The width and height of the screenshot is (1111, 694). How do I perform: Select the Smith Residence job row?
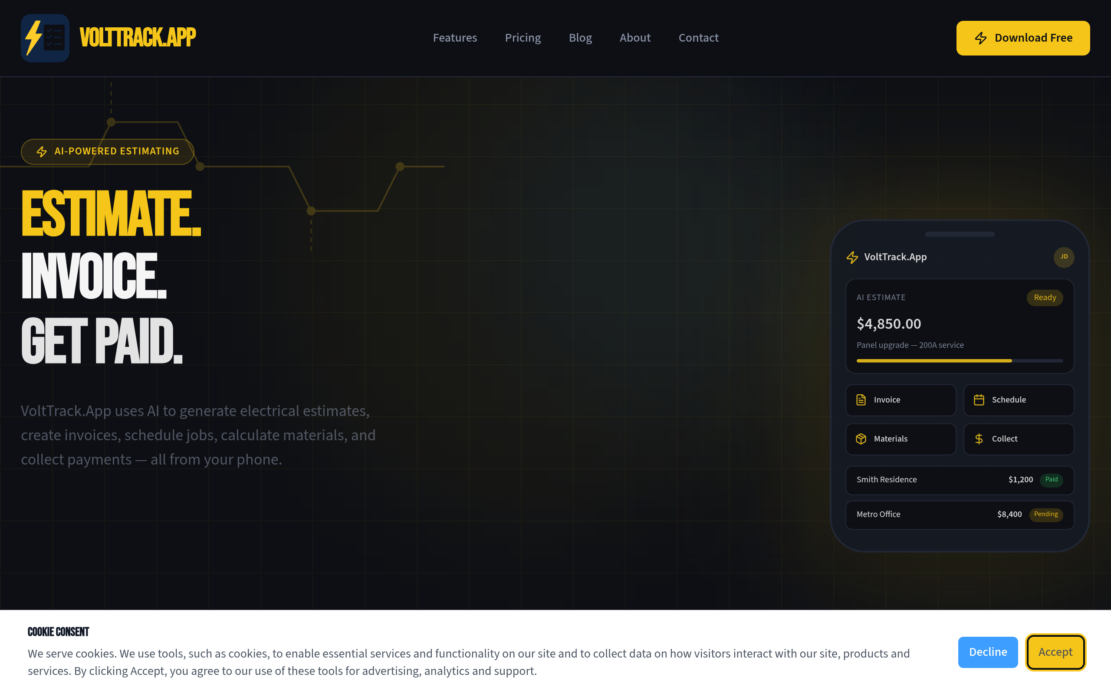960,480
